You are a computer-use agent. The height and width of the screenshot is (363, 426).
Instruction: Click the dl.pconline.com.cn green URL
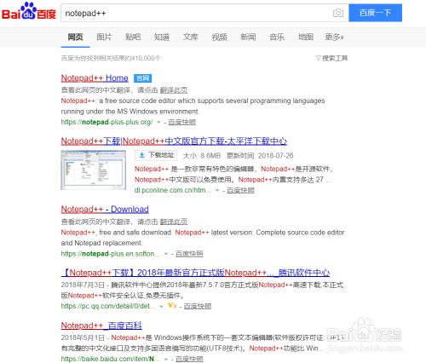pos(173,190)
